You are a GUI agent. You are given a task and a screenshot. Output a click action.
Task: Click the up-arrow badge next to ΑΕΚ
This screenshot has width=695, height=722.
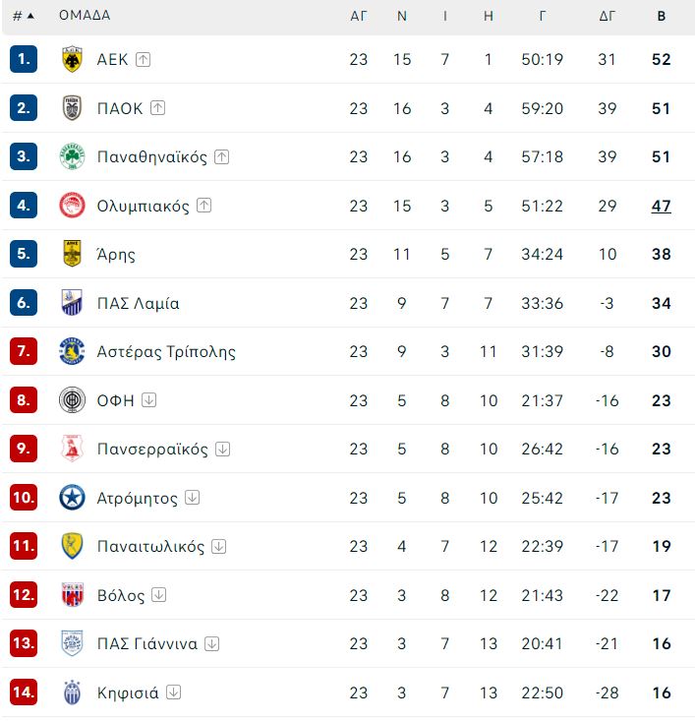coord(144,59)
